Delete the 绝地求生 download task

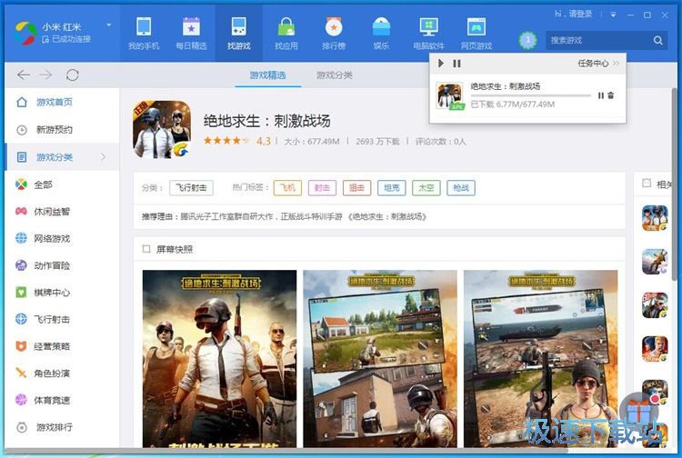coord(611,95)
